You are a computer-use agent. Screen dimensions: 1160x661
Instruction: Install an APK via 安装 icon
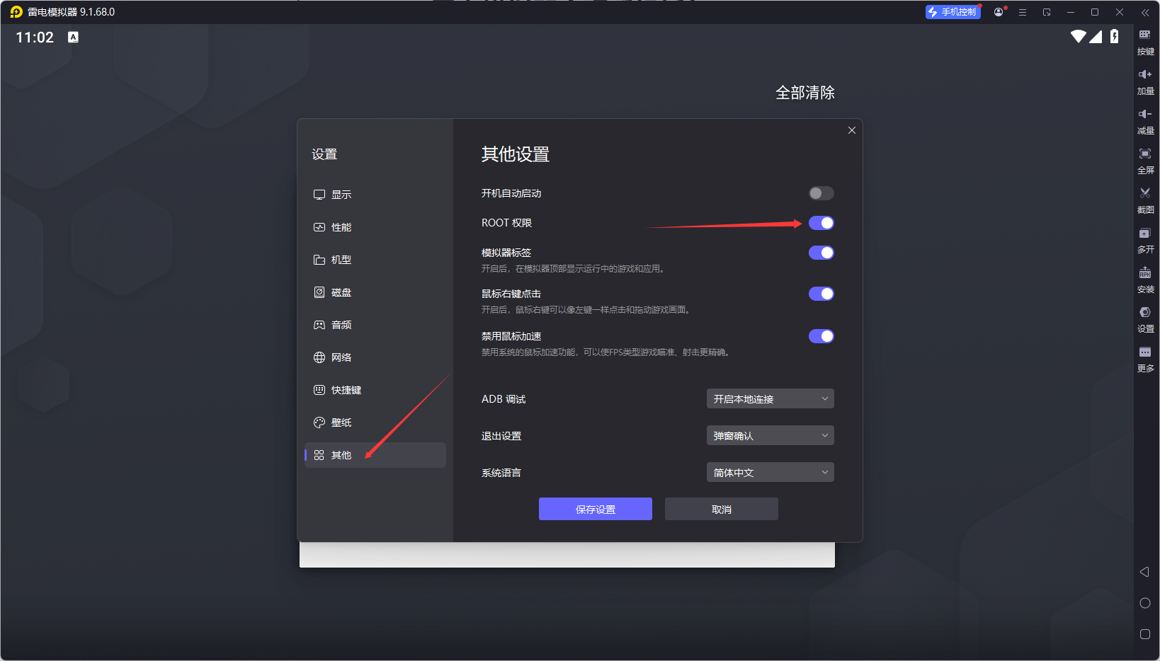(x=1145, y=280)
